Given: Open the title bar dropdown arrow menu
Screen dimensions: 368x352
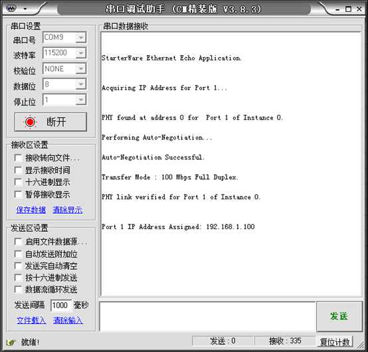Looking at the screenshot, I should [x=25, y=9].
